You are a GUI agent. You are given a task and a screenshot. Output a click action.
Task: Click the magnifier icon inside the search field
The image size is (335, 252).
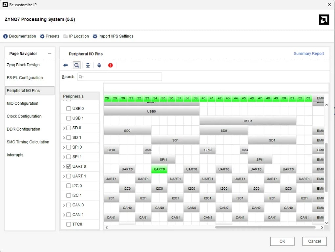(81, 77)
